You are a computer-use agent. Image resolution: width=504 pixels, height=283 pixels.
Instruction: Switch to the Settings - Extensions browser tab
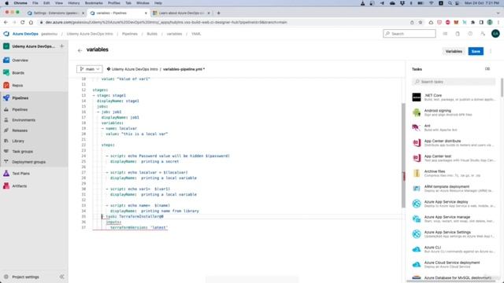click(x=56, y=13)
